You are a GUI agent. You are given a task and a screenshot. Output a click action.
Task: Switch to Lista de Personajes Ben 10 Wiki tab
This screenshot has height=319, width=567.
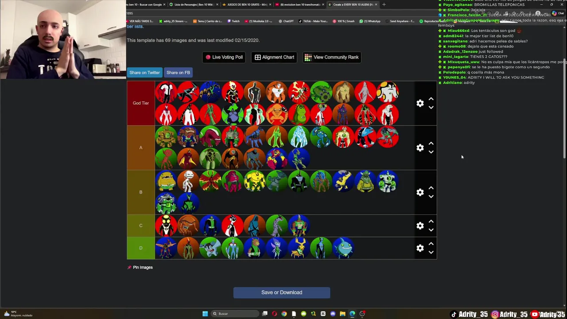click(193, 4)
